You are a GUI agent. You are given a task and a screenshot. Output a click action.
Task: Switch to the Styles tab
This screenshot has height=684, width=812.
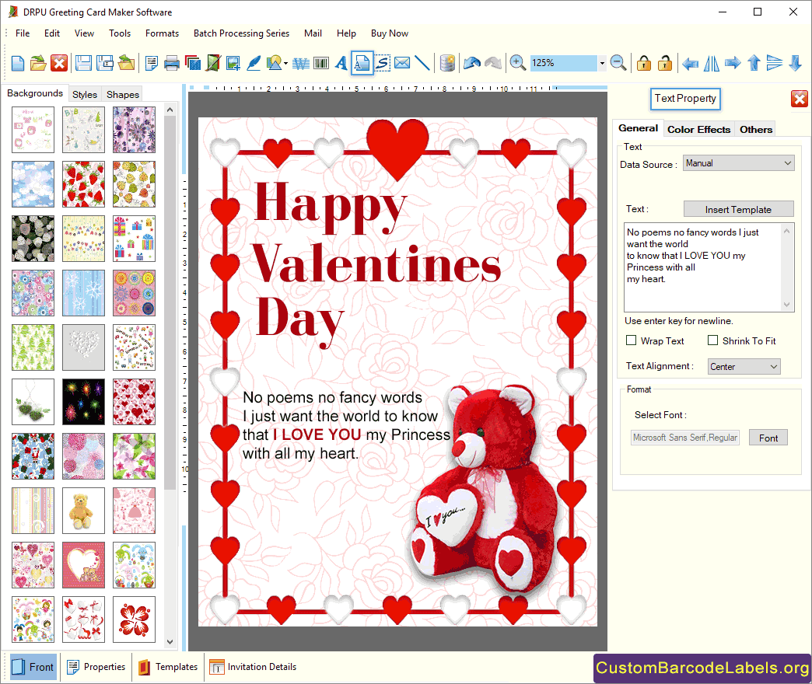[x=85, y=95]
